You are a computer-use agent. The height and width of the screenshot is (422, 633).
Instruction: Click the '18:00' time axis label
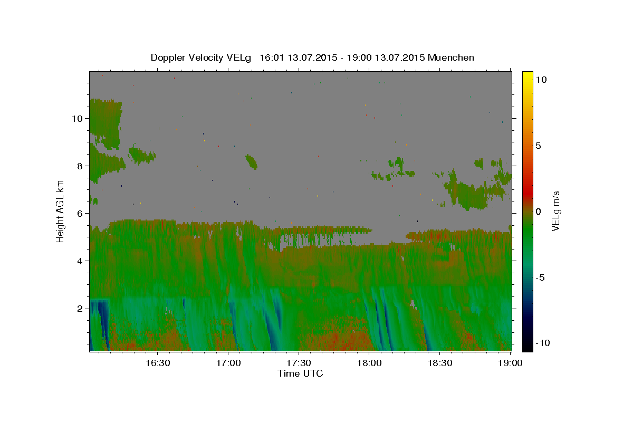(370, 363)
